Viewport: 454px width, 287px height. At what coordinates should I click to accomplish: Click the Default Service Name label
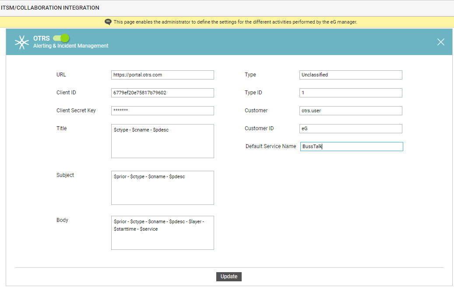coord(271,146)
